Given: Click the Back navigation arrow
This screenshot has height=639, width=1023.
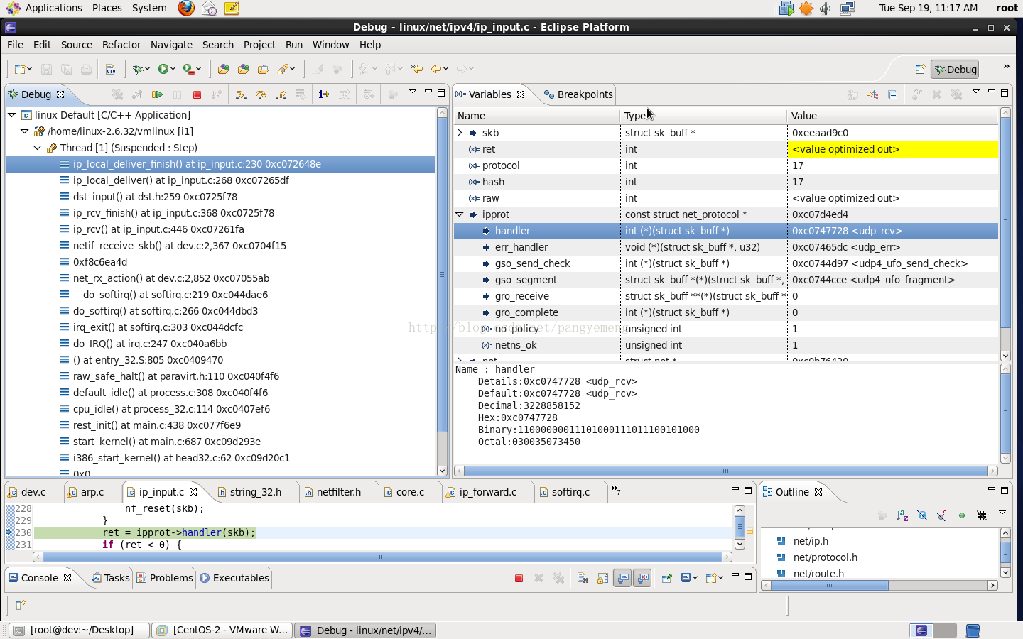Looking at the screenshot, I should click(436, 69).
